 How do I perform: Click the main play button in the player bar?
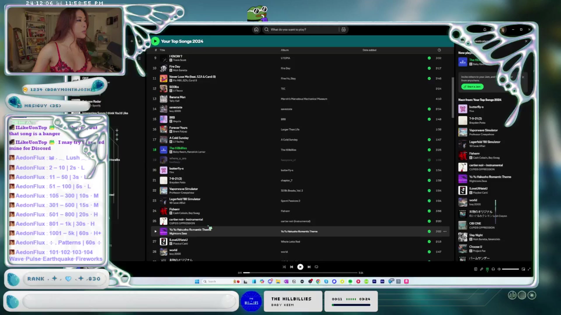click(x=300, y=267)
